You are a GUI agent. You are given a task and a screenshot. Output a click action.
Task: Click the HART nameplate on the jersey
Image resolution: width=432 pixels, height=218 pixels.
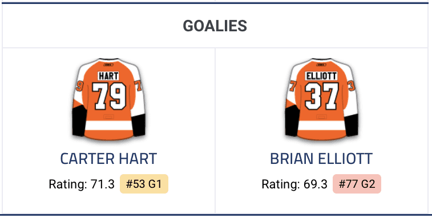coord(108,76)
